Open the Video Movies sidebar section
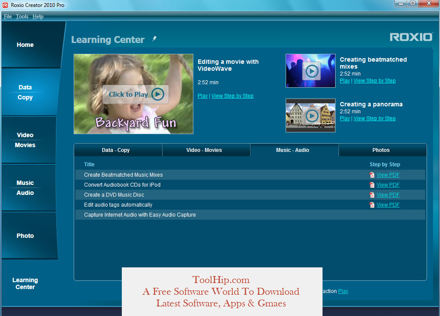 (29, 140)
